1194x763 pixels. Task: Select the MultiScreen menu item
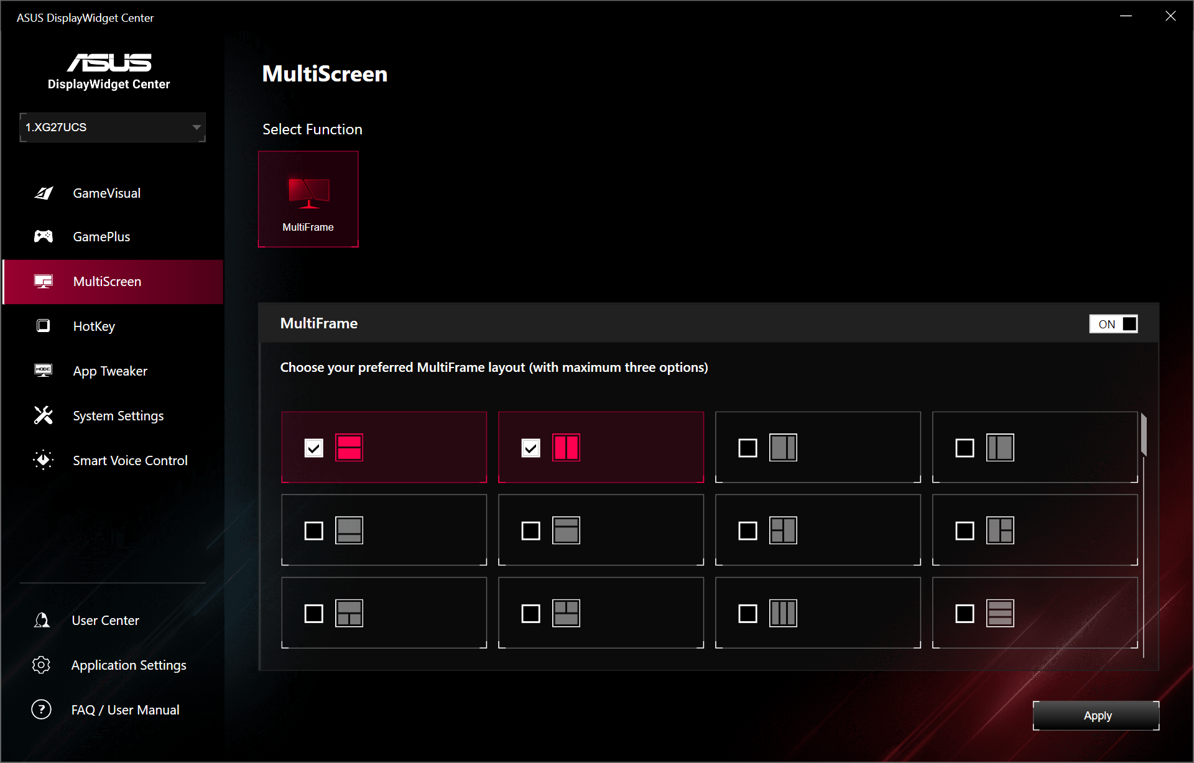[107, 282]
